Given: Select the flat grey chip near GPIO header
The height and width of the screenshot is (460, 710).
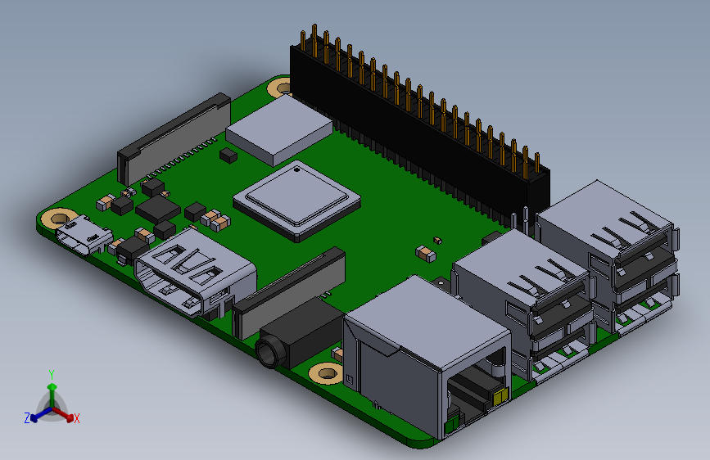Looking at the screenshot, I should tap(279, 130).
